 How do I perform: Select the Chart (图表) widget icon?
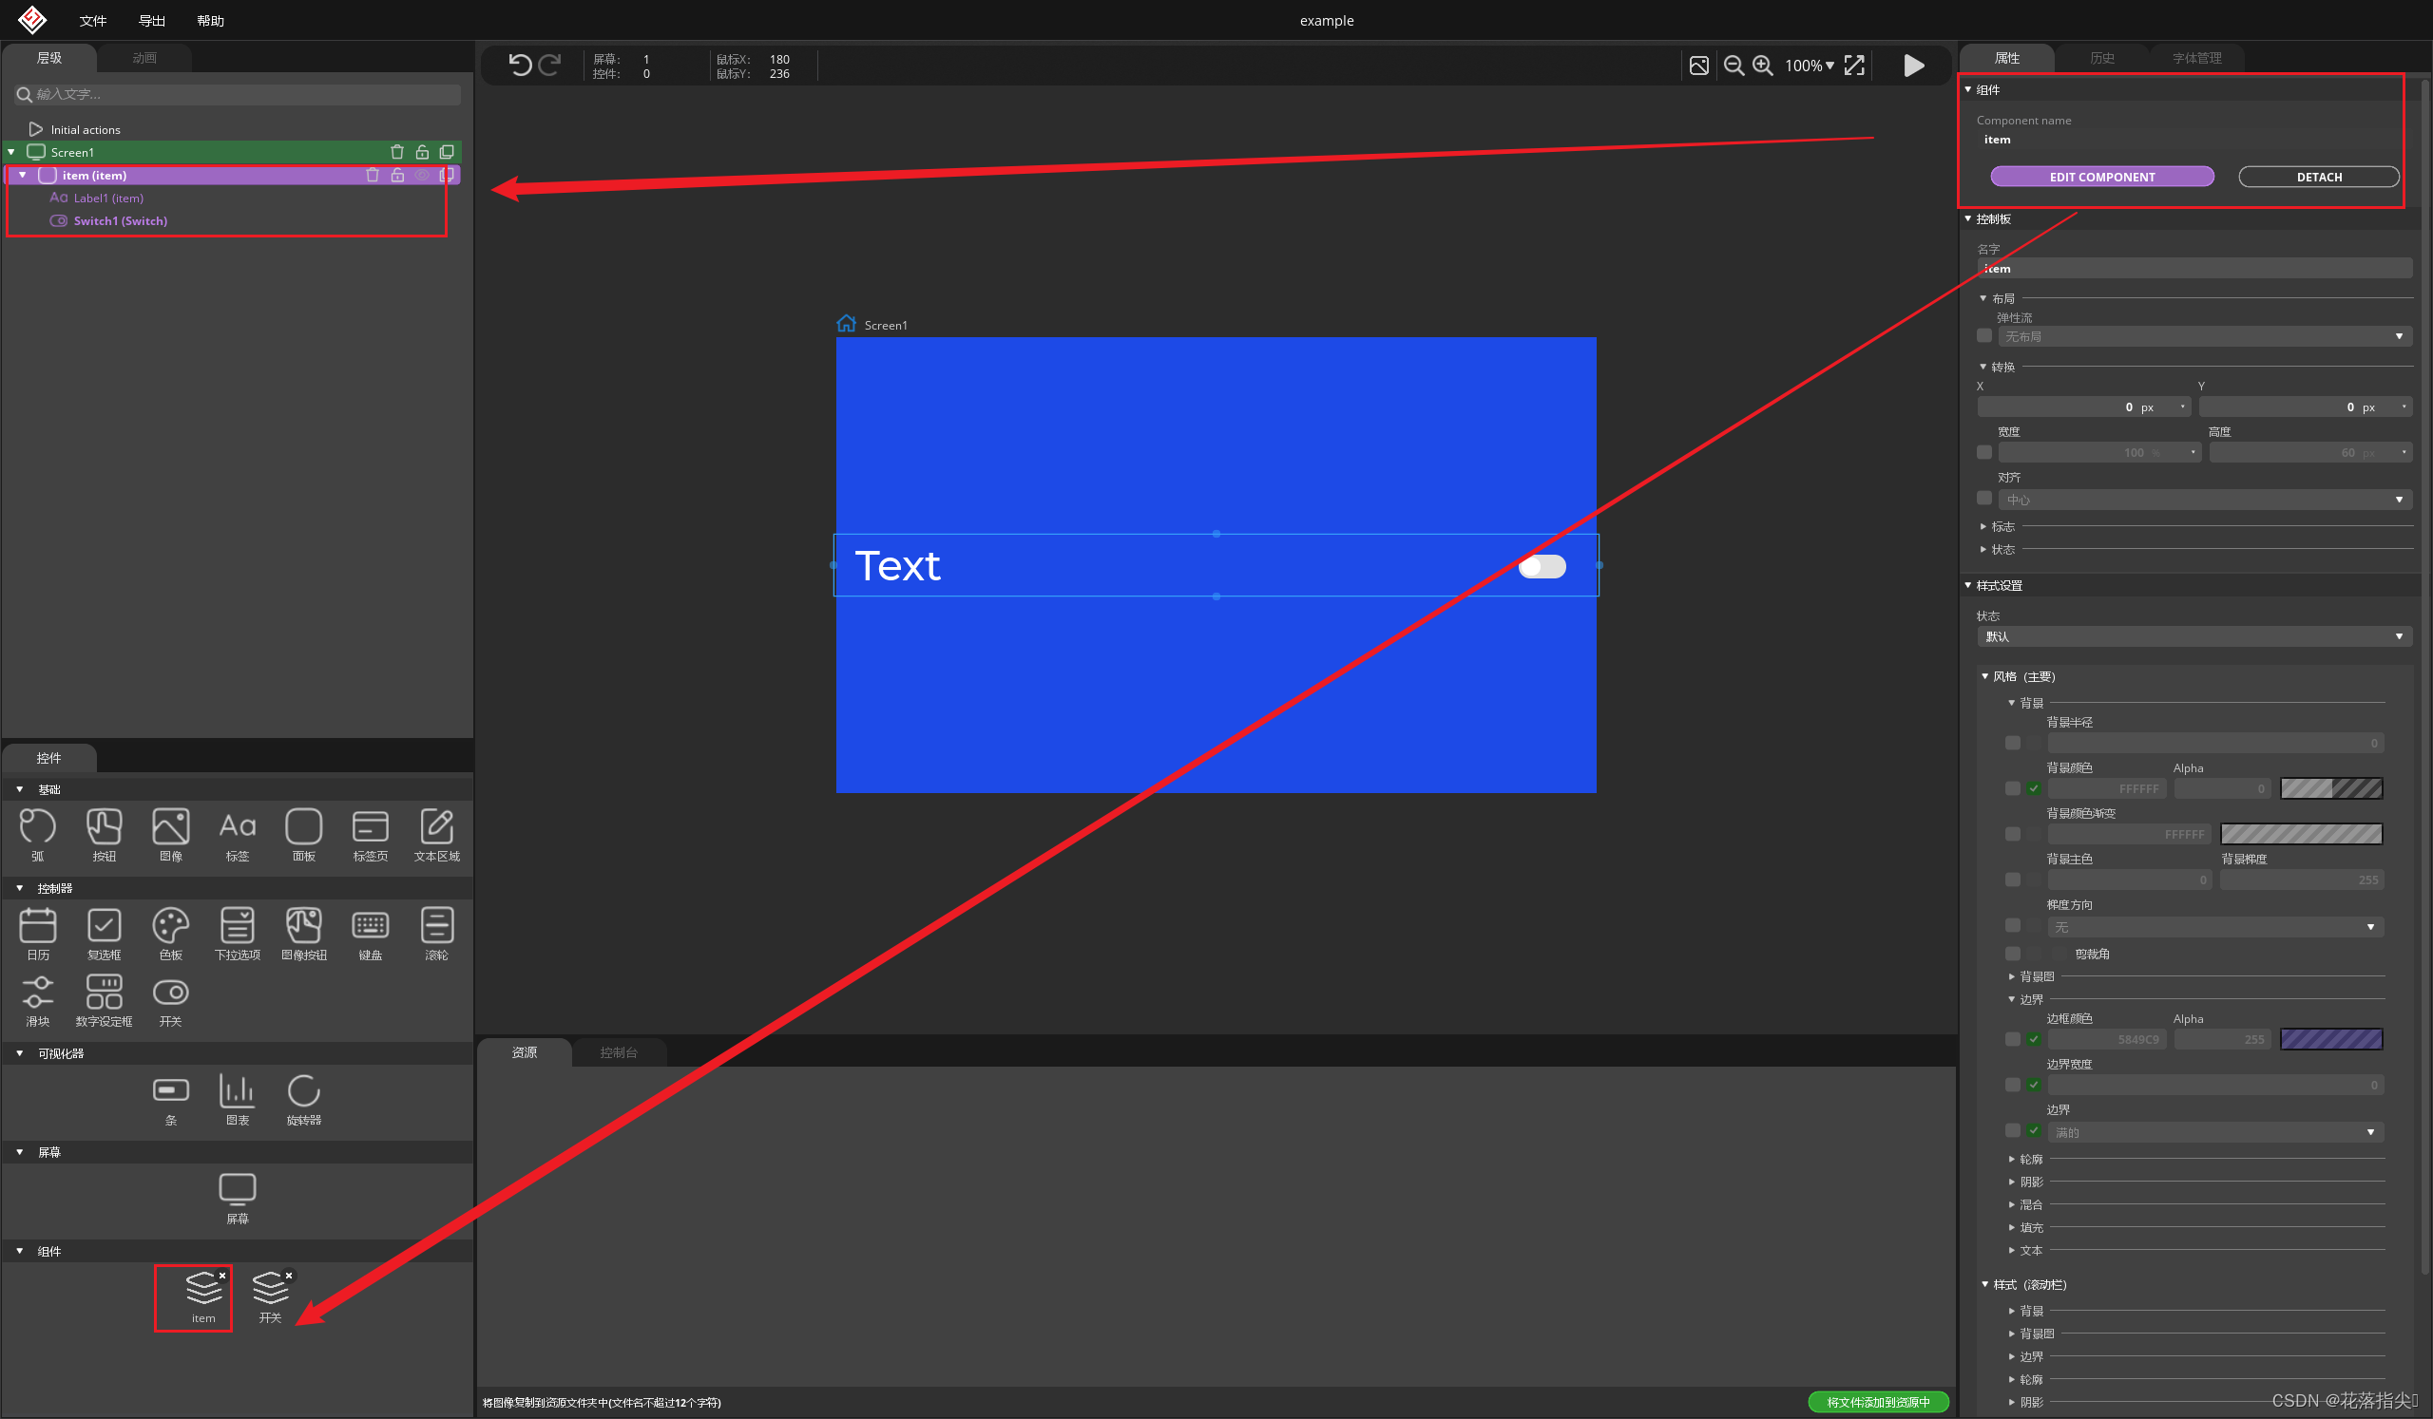[237, 1092]
